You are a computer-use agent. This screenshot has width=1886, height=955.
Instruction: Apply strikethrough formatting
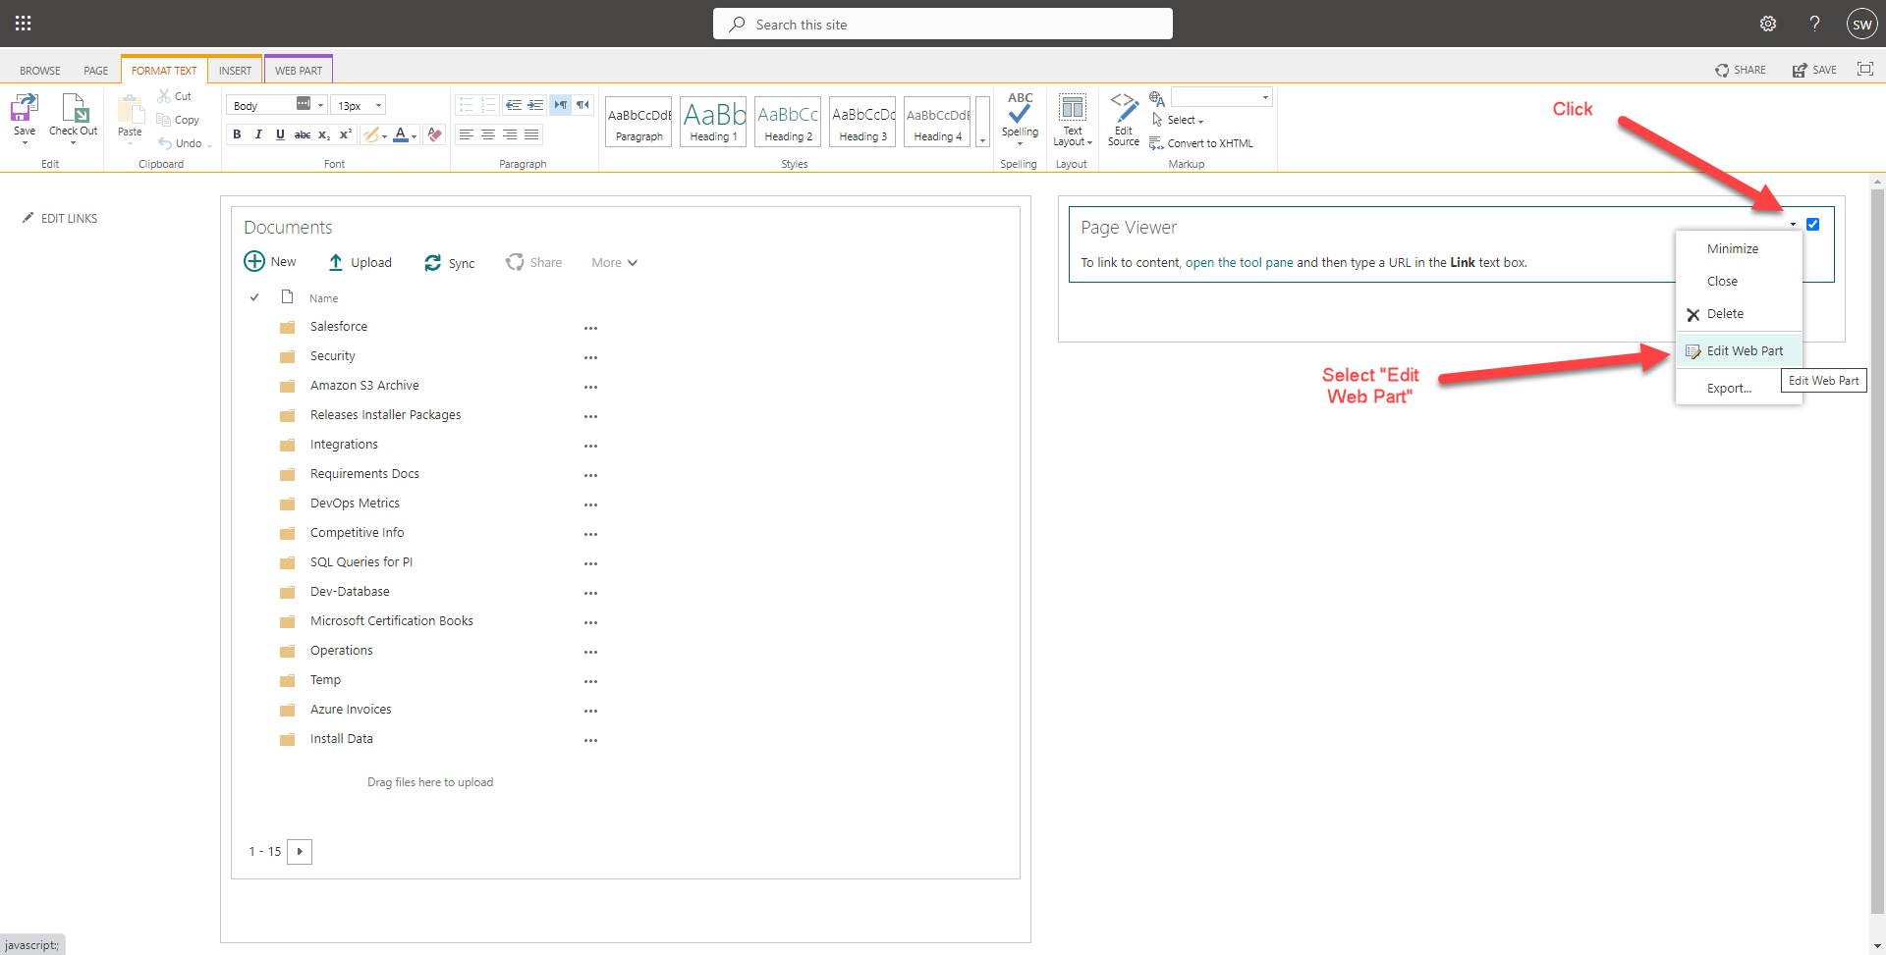pos(303,134)
